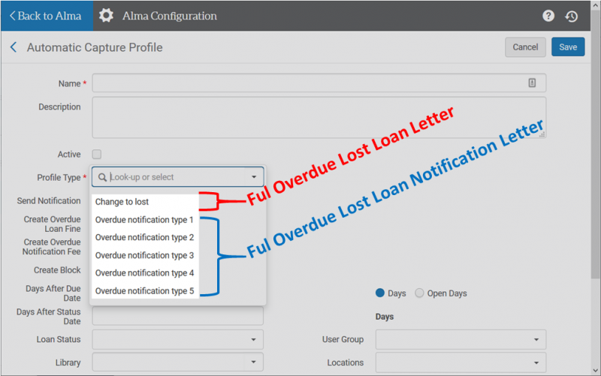Select the Open Days radio button
Image resolution: width=601 pixels, height=376 pixels.
point(419,293)
